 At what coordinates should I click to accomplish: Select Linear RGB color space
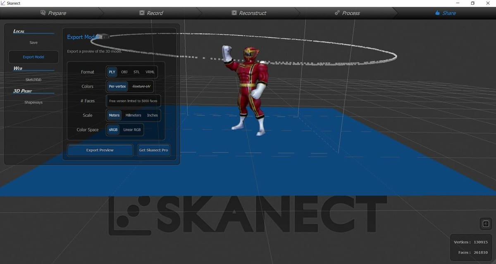[x=132, y=130]
